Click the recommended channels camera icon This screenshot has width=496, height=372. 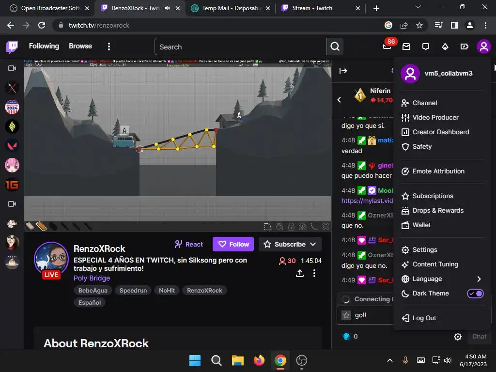coord(12,204)
